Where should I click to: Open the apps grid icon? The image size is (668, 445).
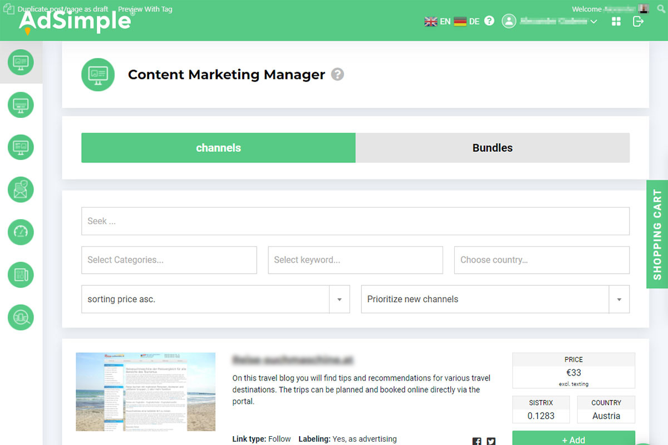pos(616,21)
